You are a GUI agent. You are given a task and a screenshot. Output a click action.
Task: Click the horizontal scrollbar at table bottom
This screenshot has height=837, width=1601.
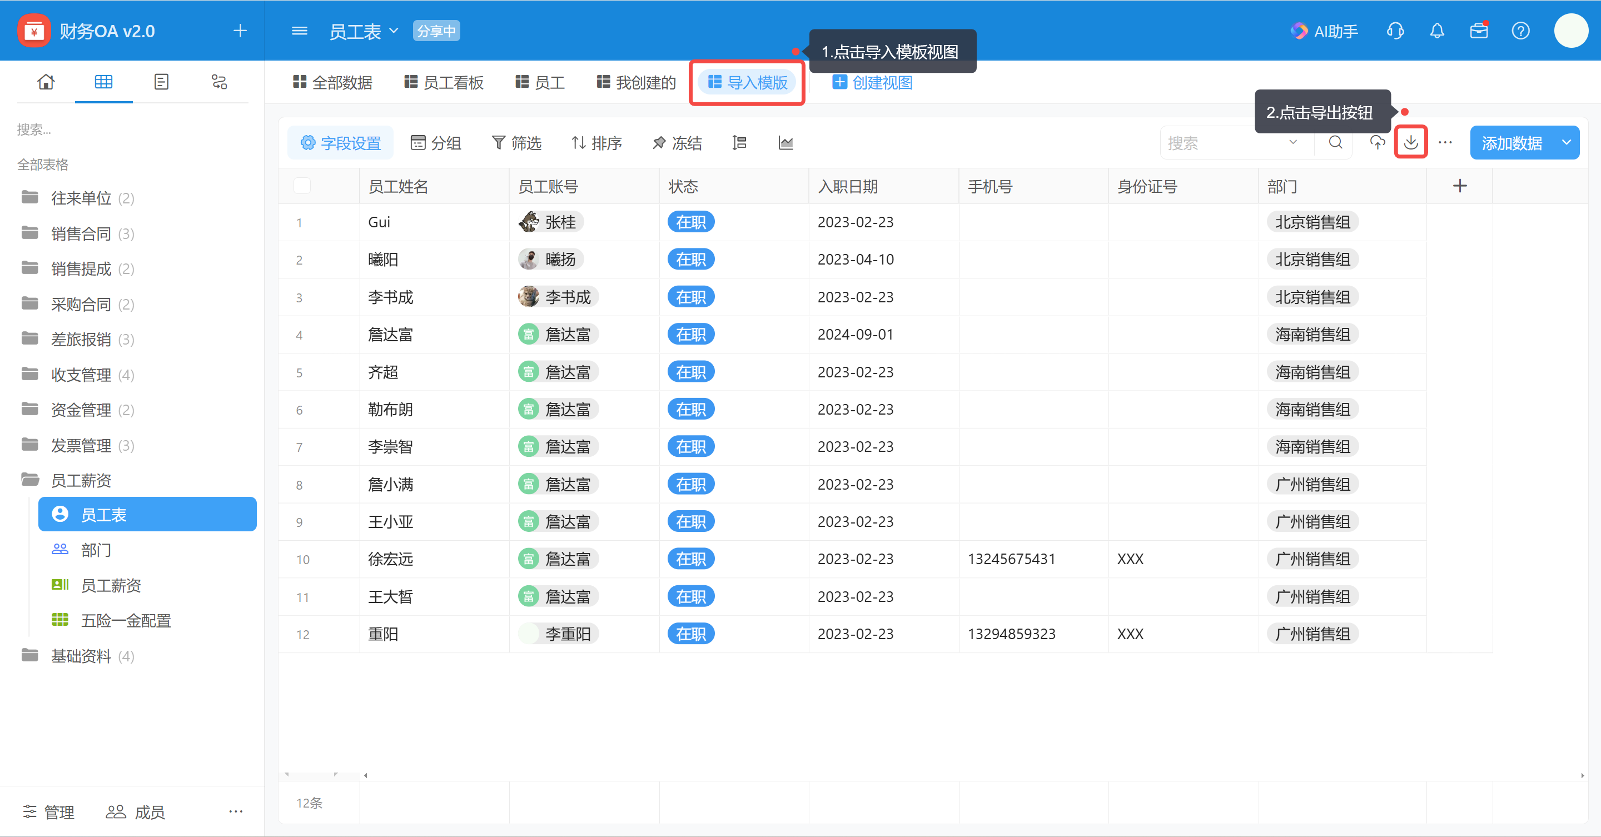click(x=973, y=775)
